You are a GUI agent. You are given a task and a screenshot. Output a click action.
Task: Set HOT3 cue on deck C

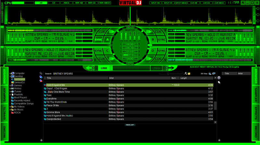point(79,56)
